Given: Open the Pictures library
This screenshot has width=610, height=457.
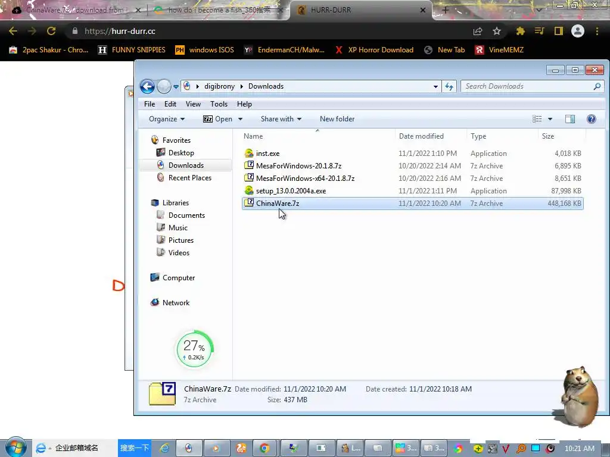Looking at the screenshot, I should pyautogui.click(x=181, y=240).
